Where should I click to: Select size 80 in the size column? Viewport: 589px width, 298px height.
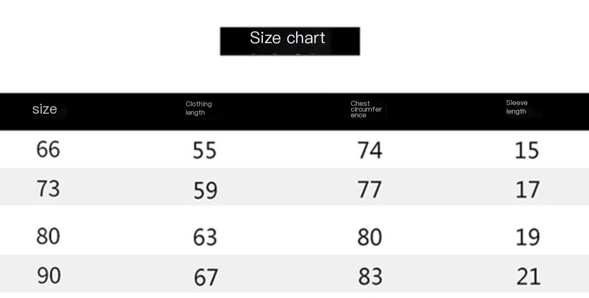(x=48, y=236)
